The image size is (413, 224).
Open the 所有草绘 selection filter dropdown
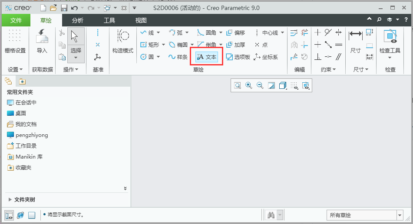pos(400,215)
